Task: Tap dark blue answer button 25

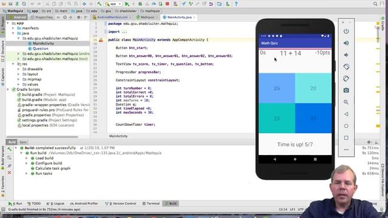Action: [313, 119]
